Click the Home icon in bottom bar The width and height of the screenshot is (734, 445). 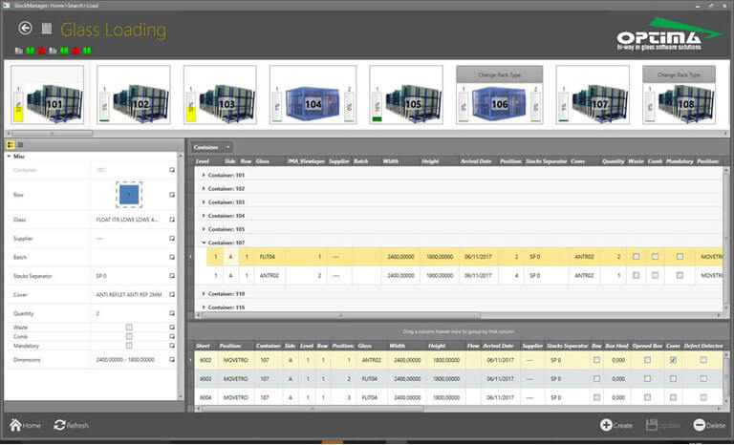click(x=16, y=425)
